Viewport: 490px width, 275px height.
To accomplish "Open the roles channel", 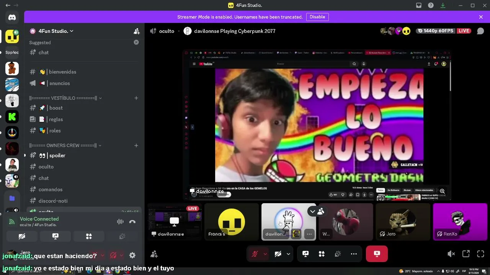I will tap(84, 131).
